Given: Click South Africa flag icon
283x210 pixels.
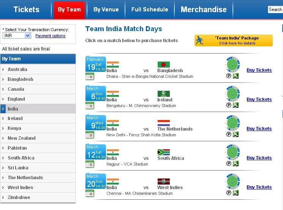Looking at the screenshot, I should click(x=163, y=152).
